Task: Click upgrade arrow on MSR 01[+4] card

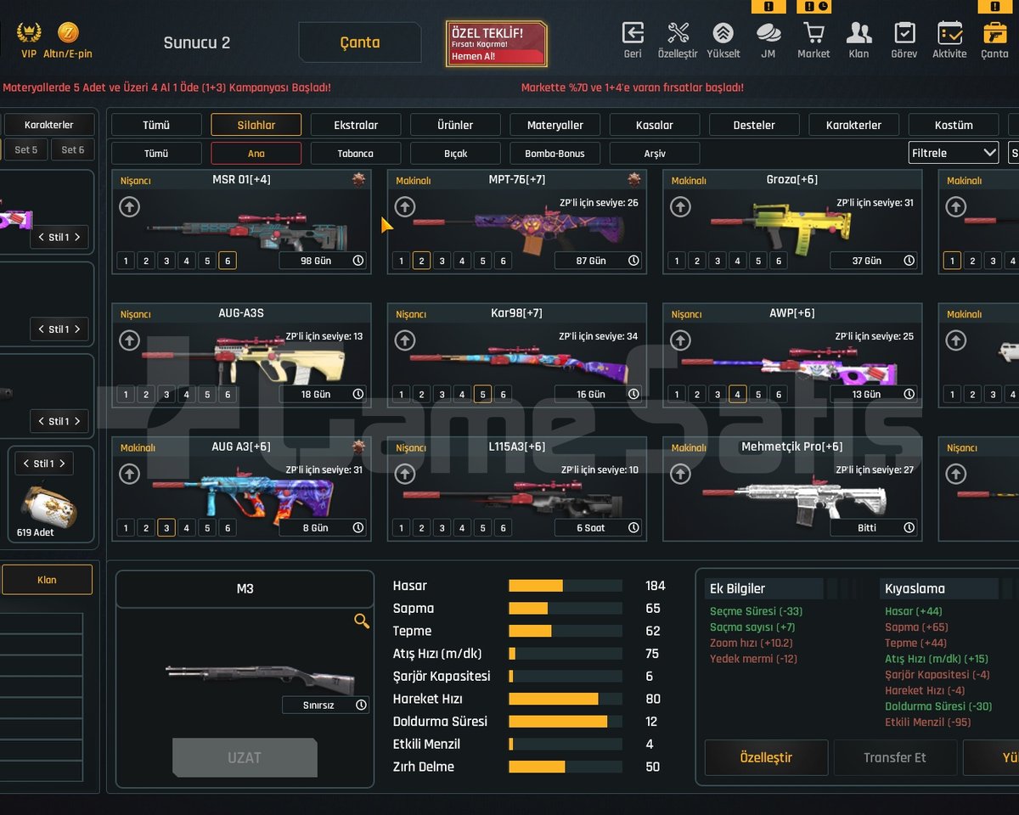Action: [129, 206]
